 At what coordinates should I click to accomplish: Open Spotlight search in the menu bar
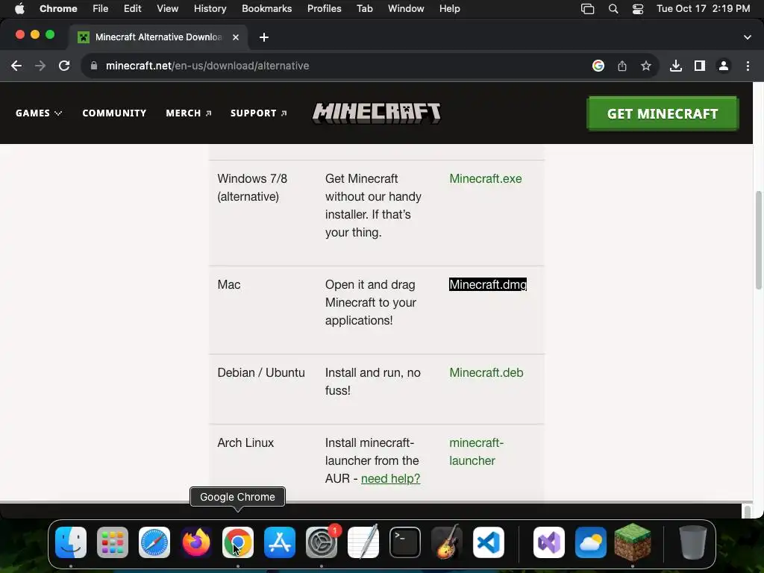pyautogui.click(x=613, y=9)
